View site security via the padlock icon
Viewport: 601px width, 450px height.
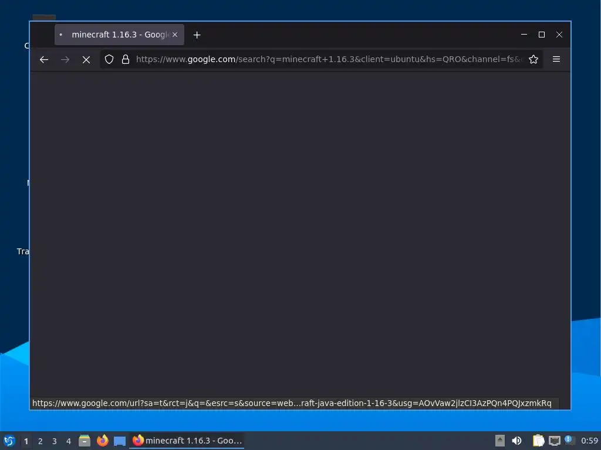click(126, 59)
